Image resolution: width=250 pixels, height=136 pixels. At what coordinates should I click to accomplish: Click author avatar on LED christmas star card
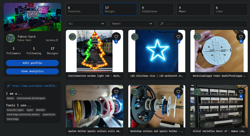point(135,37)
